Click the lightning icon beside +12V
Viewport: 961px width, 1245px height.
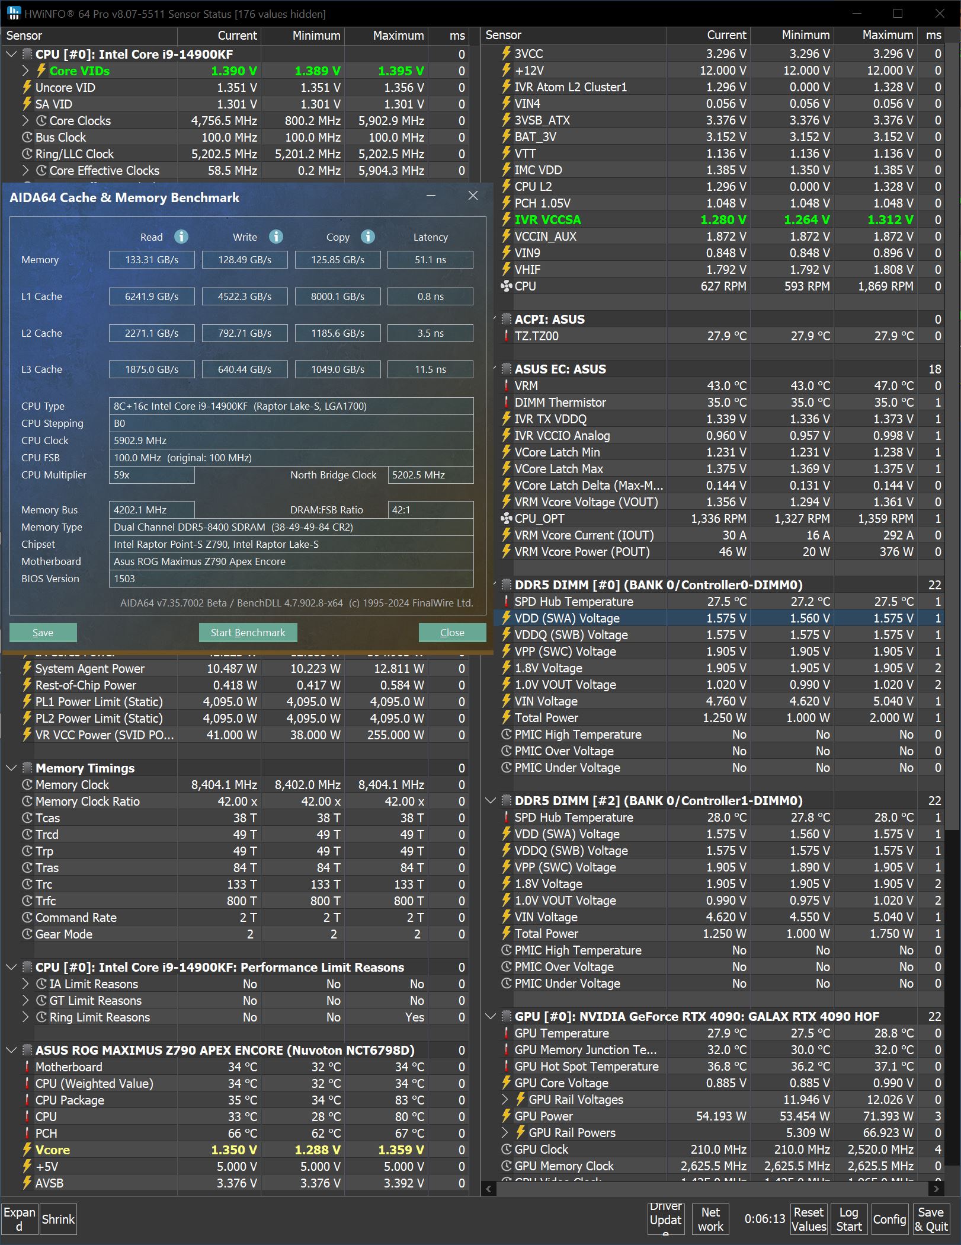click(x=507, y=70)
